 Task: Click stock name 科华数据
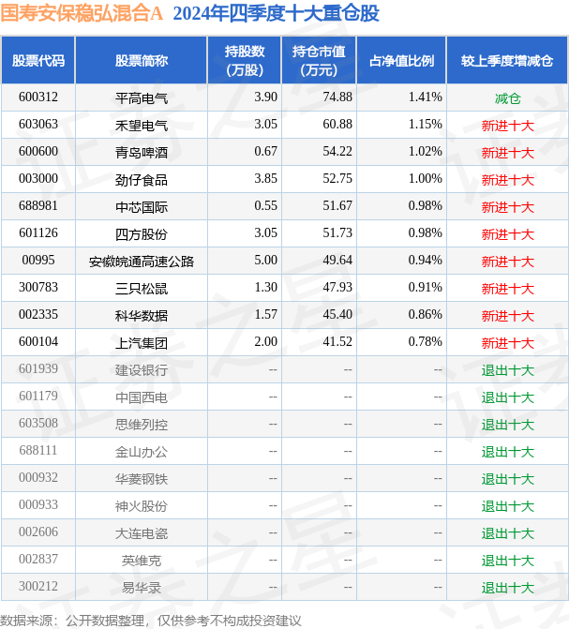tap(142, 317)
